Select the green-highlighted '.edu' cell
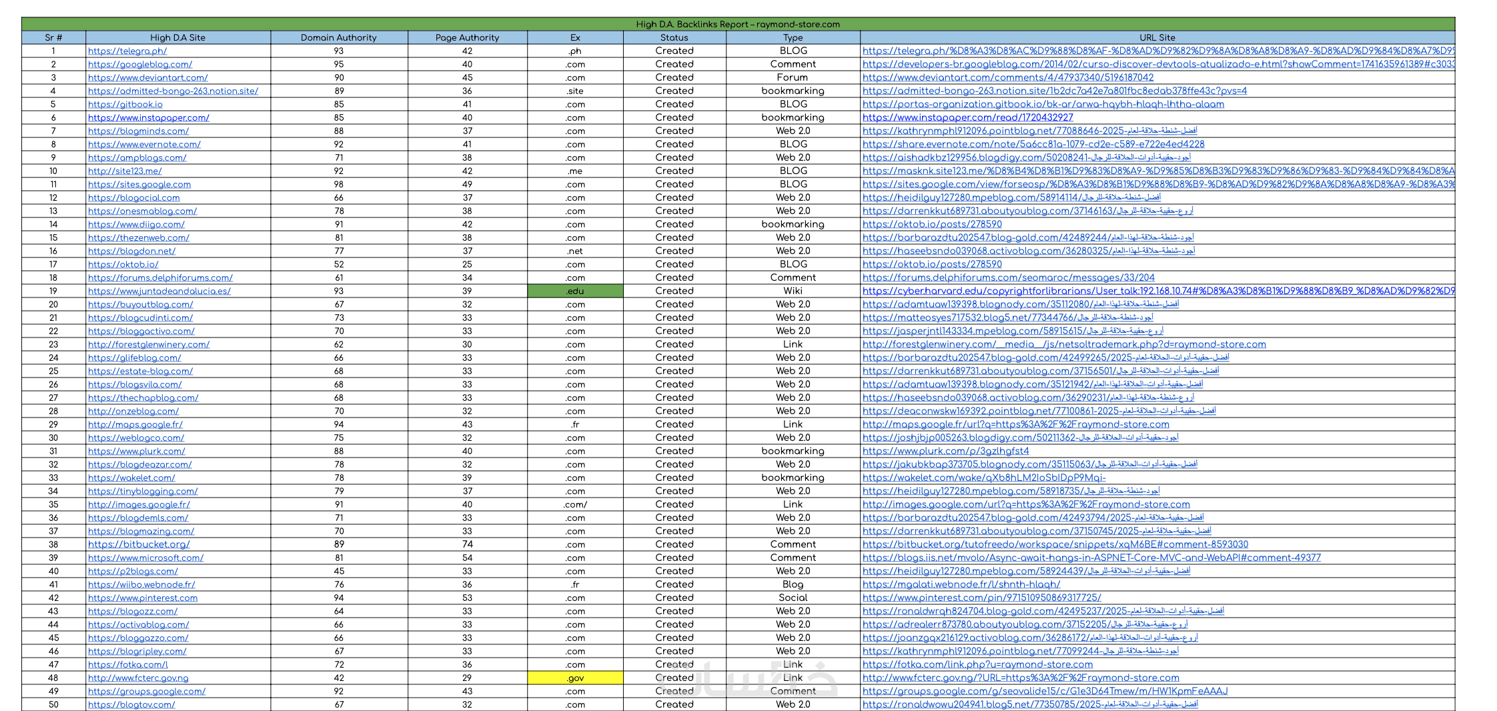Image resolution: width=1497 pixels, height=711 pixels. 575,291
